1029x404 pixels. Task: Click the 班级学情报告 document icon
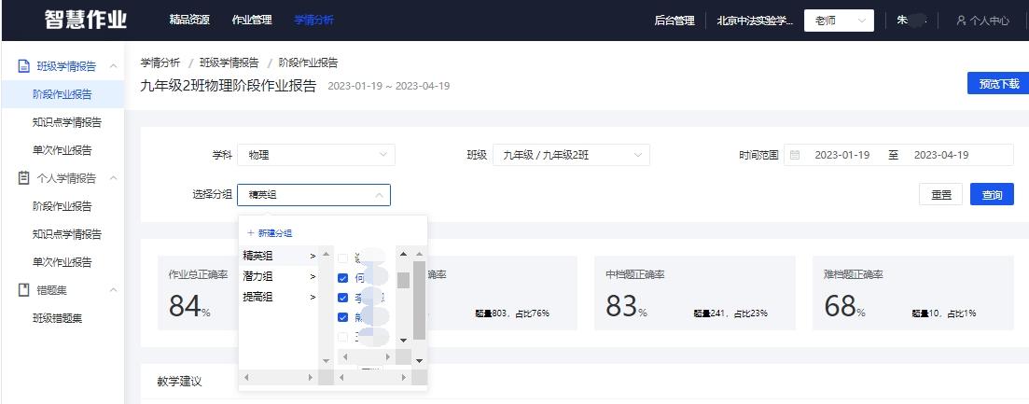pos(24,66)
